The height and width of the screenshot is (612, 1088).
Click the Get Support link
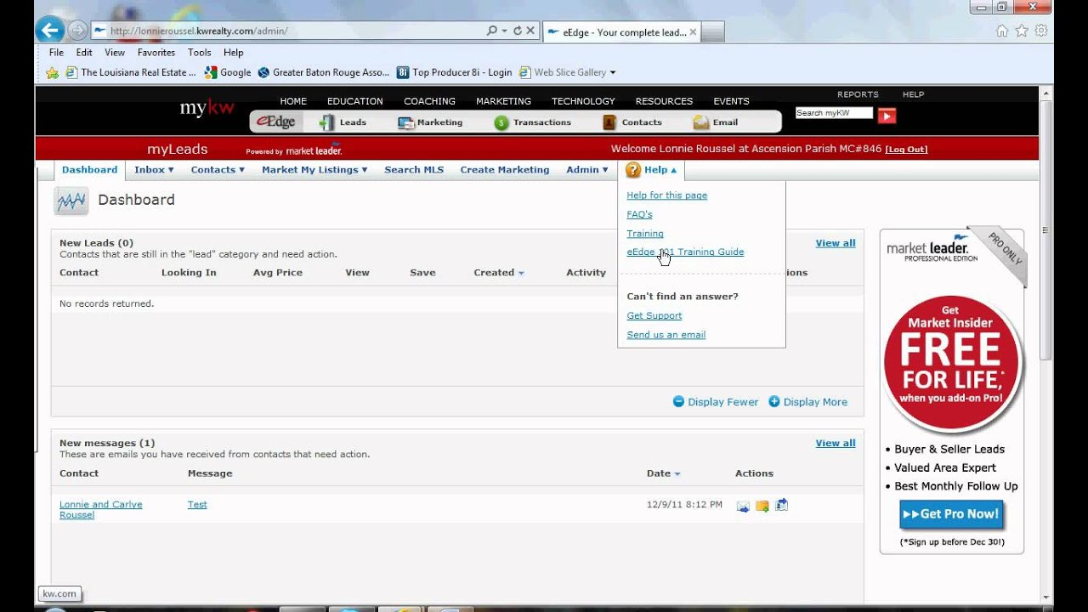click(654, 315)
